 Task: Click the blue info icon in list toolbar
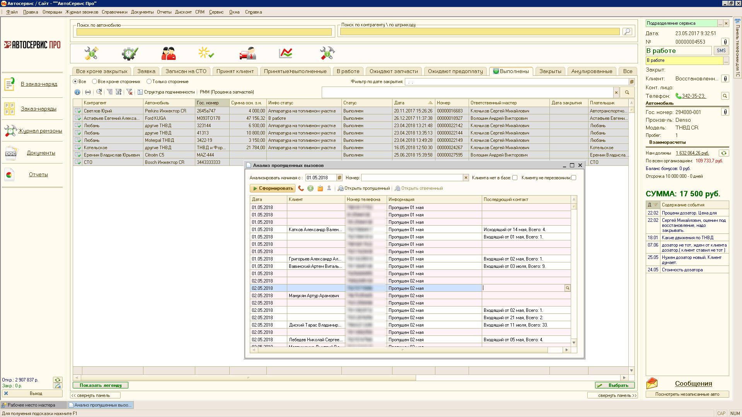(77, 92)
